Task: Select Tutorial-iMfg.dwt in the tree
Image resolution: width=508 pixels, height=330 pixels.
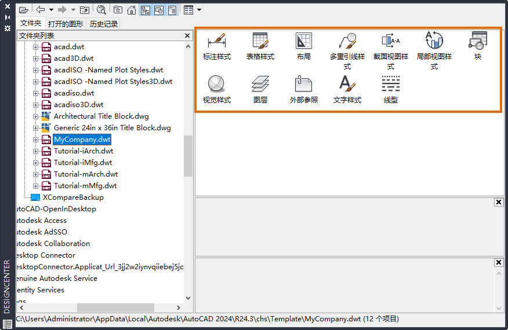Action: click(x=83, y=163)
